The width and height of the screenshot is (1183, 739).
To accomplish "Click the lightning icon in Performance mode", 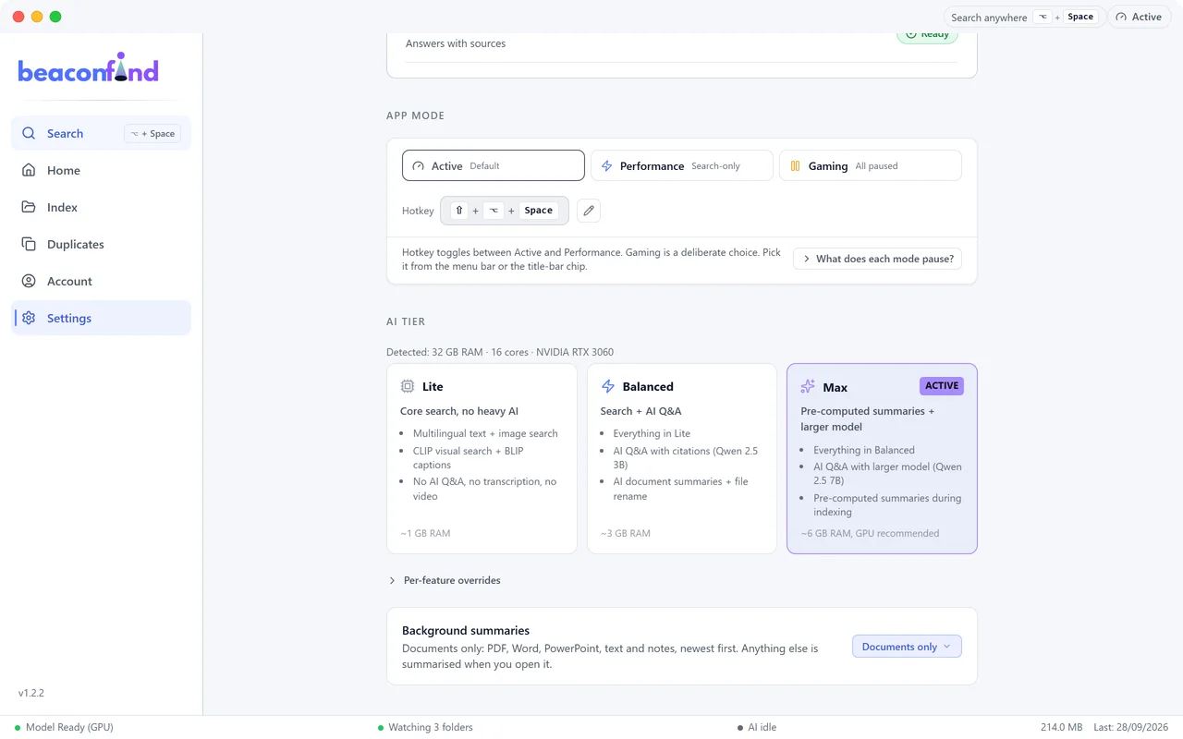I will click(x=606, y=166).
